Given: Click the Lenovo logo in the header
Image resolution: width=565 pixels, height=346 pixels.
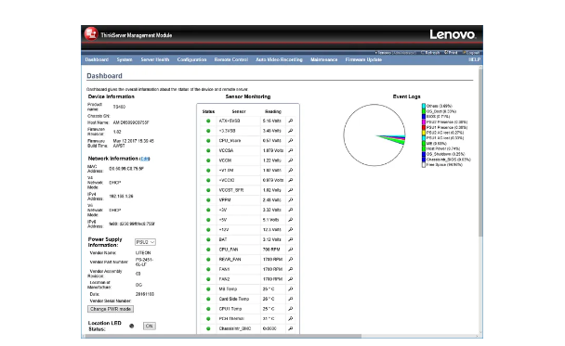Looking at the screenshot, I should (453, 34).
